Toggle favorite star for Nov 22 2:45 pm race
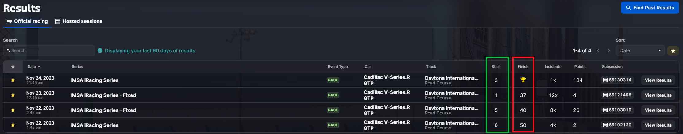The height and width of the screenshot is (134, 683). [13, 110]
